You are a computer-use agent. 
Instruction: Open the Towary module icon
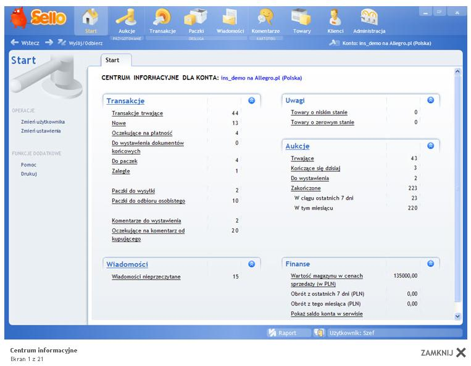click(301, 18)
